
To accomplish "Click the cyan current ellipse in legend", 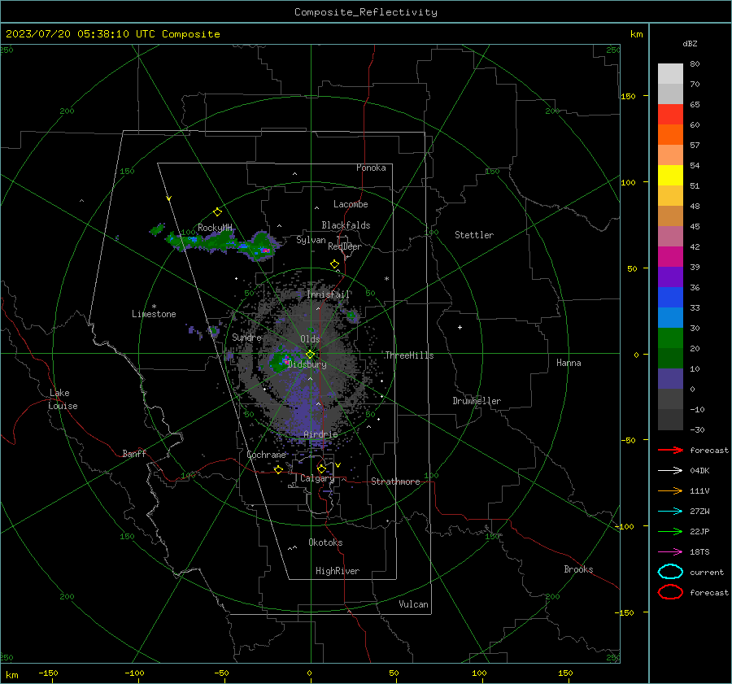I will tap(670, 572).
